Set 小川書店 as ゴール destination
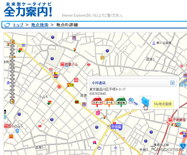187x155 pixels. (109, 102)
